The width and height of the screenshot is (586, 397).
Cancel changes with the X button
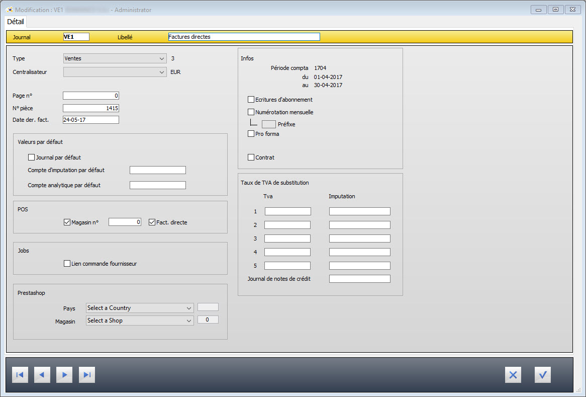pyautogui.click(x=513, y=375)
